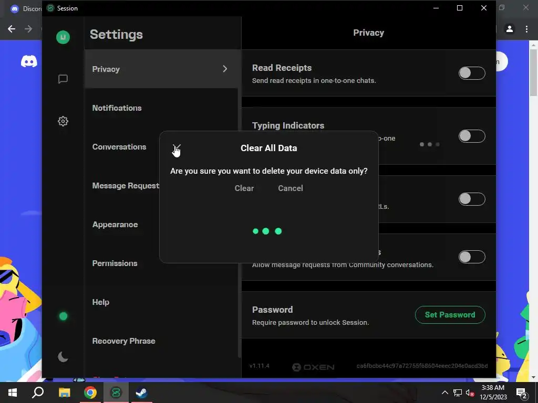Expand the Privacy chevron arrow
The image size is (538, 403).
point(225,69)
